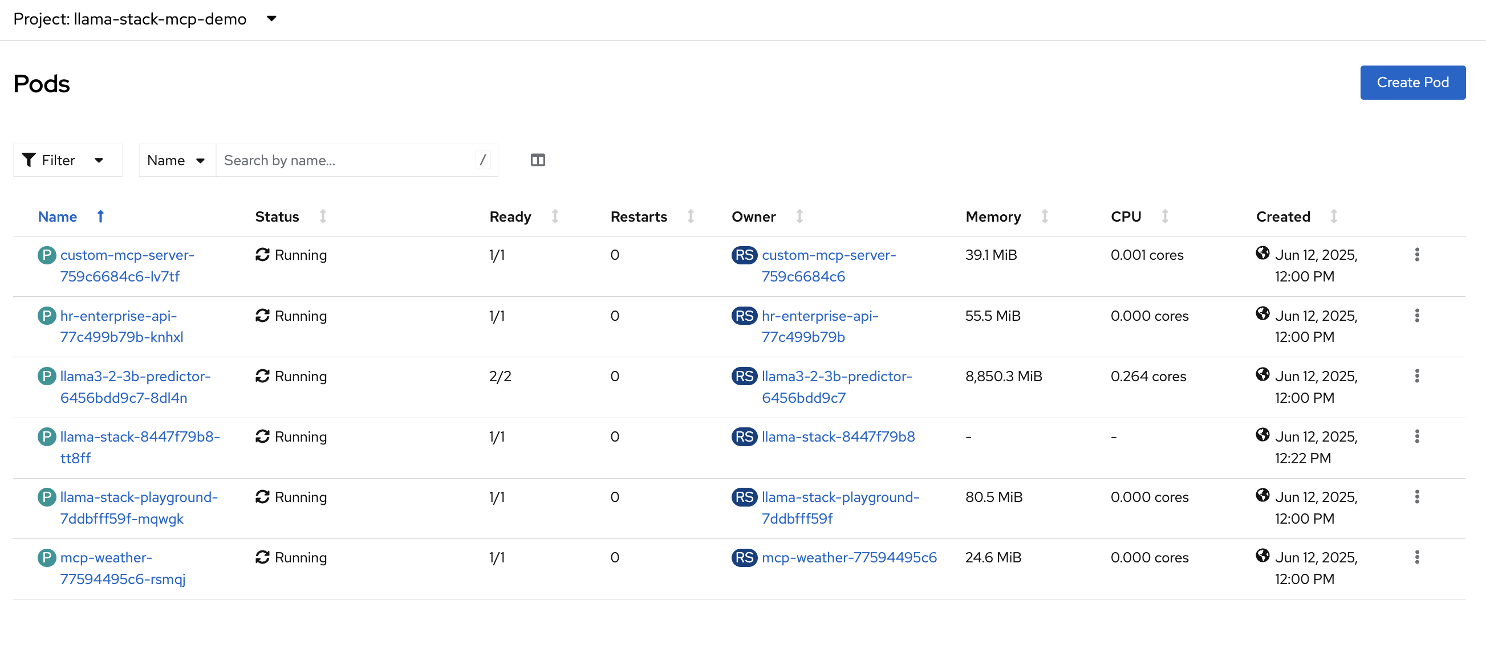This screenshot has width=1486, height=653.
Task: Click RS badge beside mcp-weather-77594495c6 owner
Action: tap(744, 558)
